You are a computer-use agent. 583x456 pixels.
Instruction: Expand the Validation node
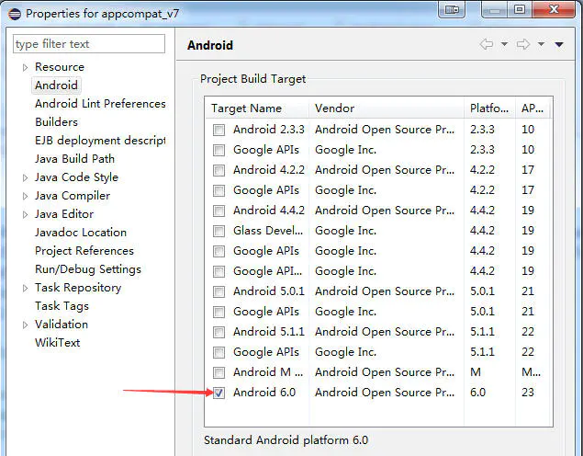point(26,325)
